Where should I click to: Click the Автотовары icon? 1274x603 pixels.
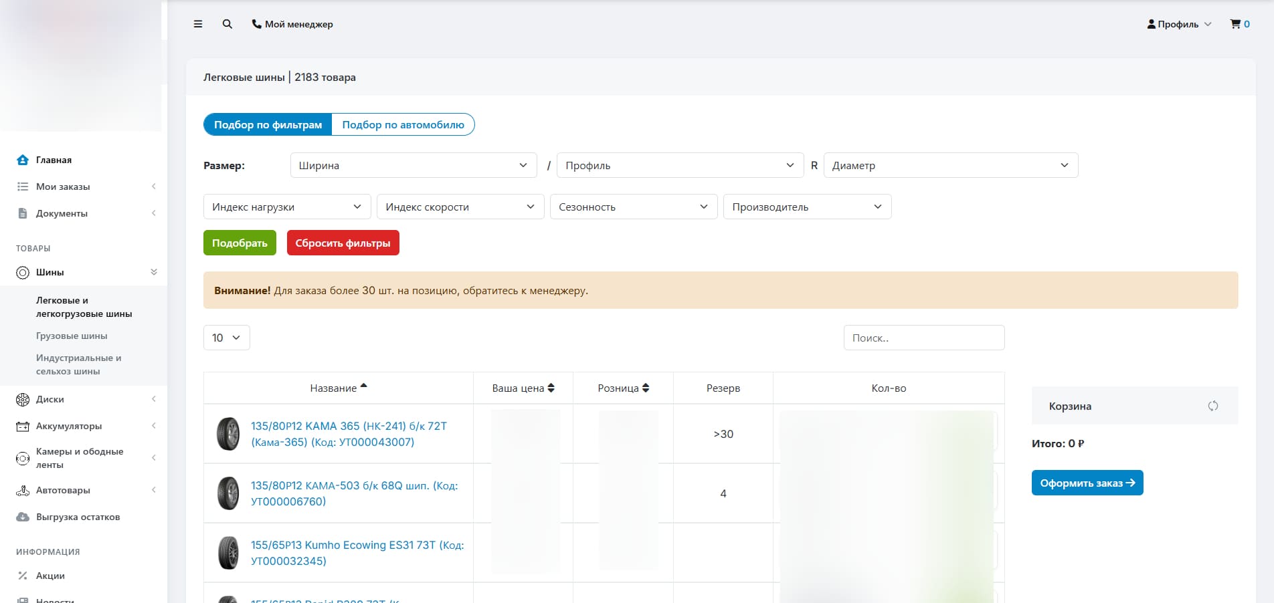(x=23, y=491)
